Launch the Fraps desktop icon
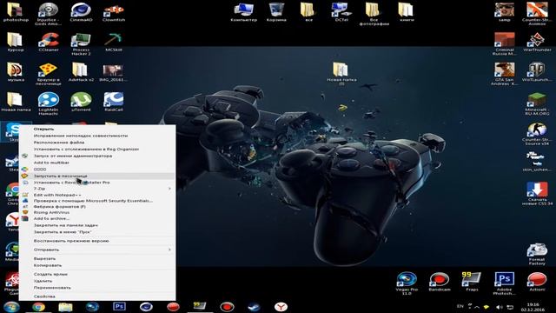 (472, 282)
